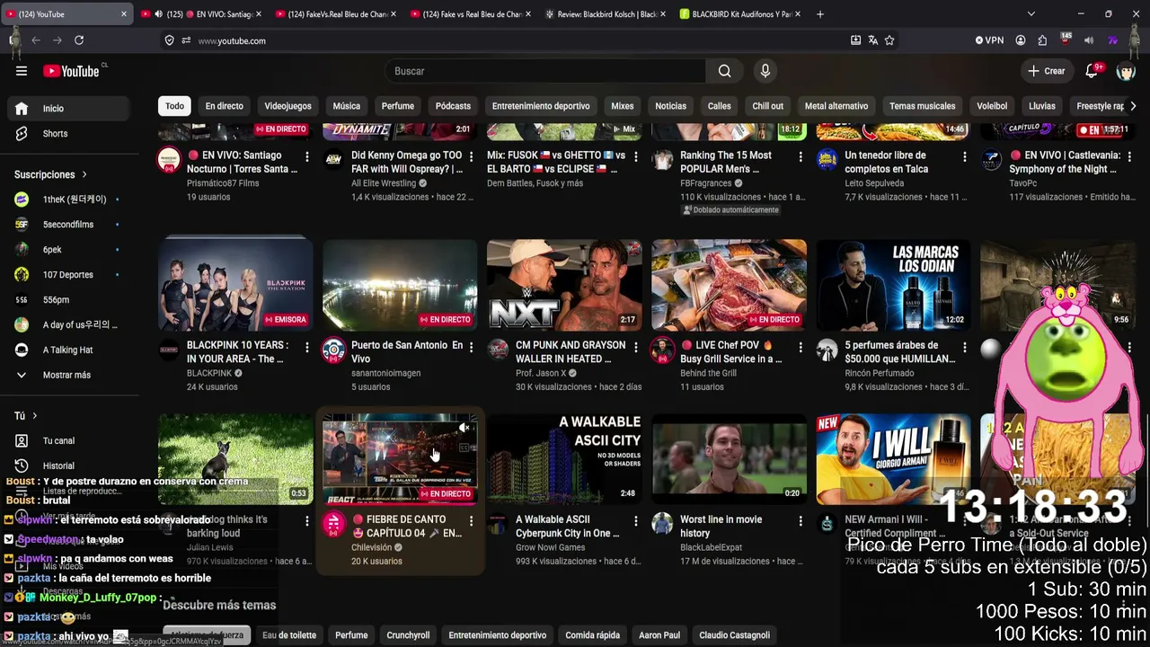Open options menu for Puerto de San Antonio video
The height and width of the screenshot is (647, 1150).
[471, 347]
